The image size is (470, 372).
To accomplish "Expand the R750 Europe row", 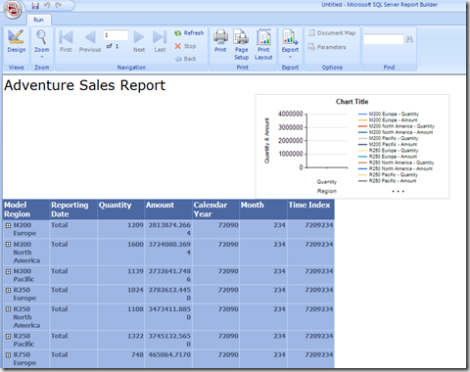I will [8, 354].
